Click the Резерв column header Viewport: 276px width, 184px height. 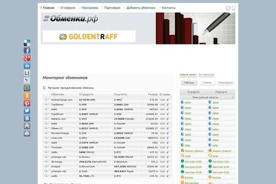tap(153, 94)
